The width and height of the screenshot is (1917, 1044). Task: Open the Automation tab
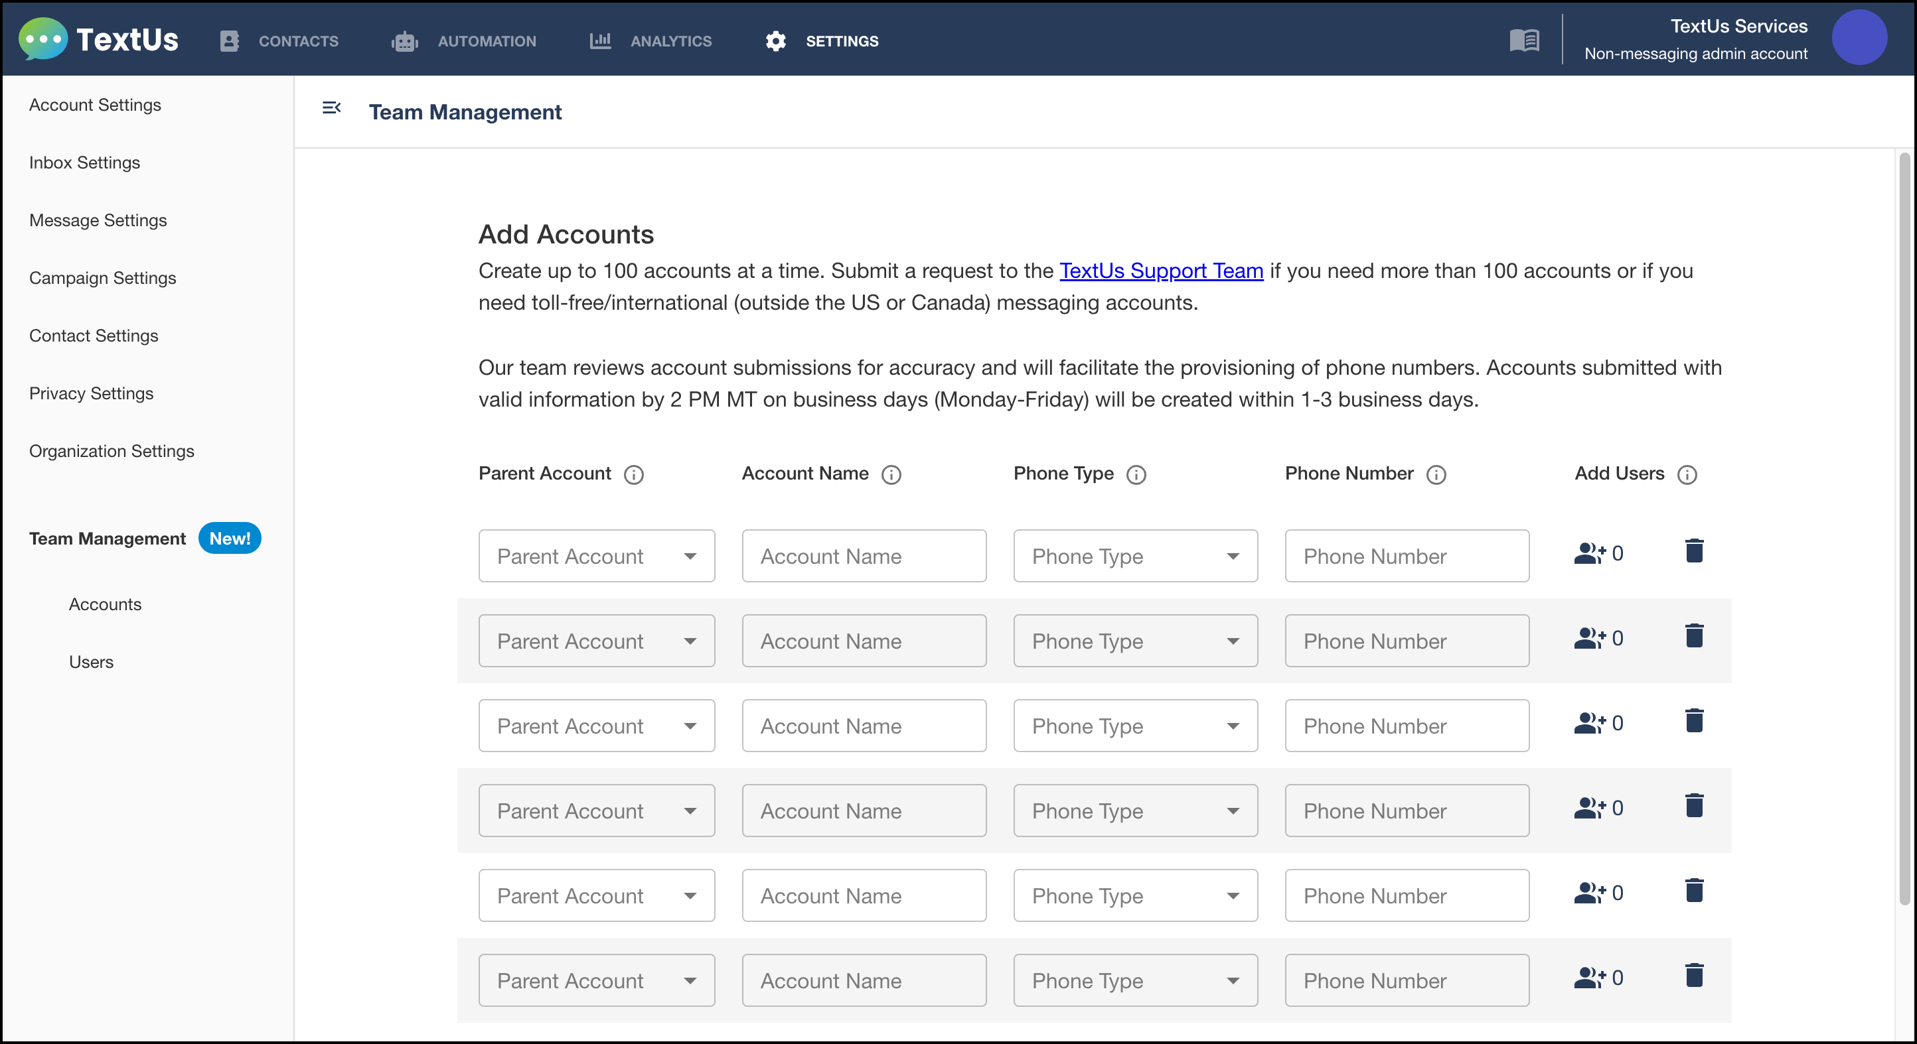coord(465,41)
